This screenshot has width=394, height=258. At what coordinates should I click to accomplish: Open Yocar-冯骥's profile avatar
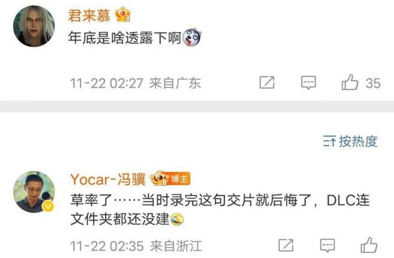(x=34, y=192)
